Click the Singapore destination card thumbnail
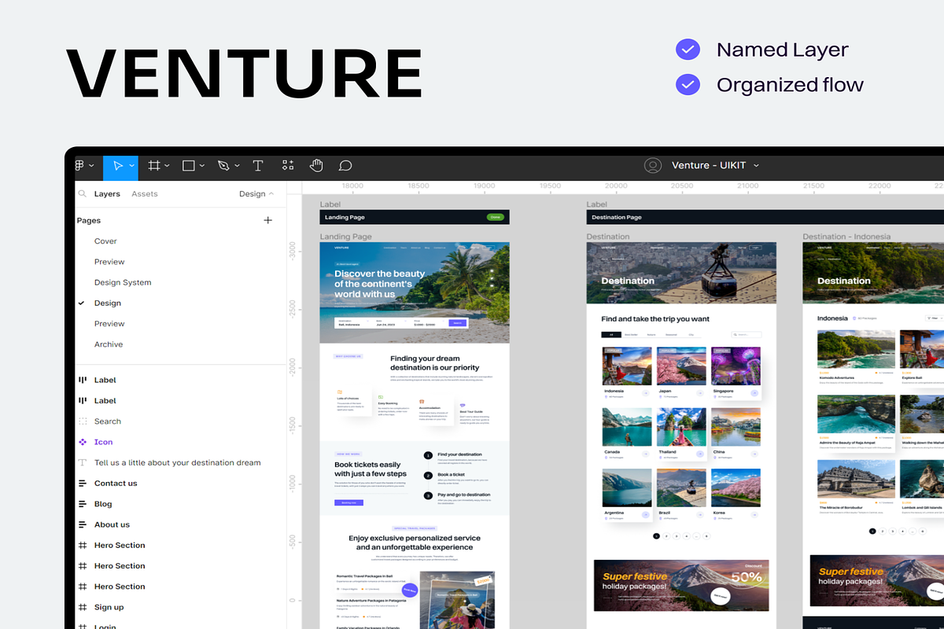 tap(736, 366)
